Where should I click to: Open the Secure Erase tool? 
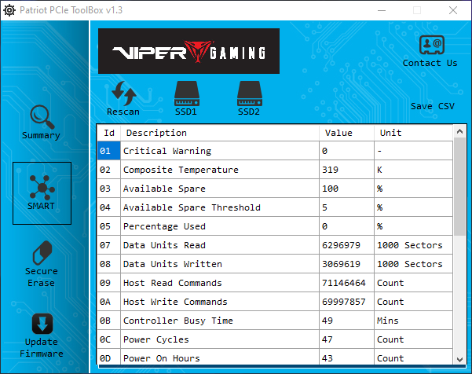coord(41,255)
